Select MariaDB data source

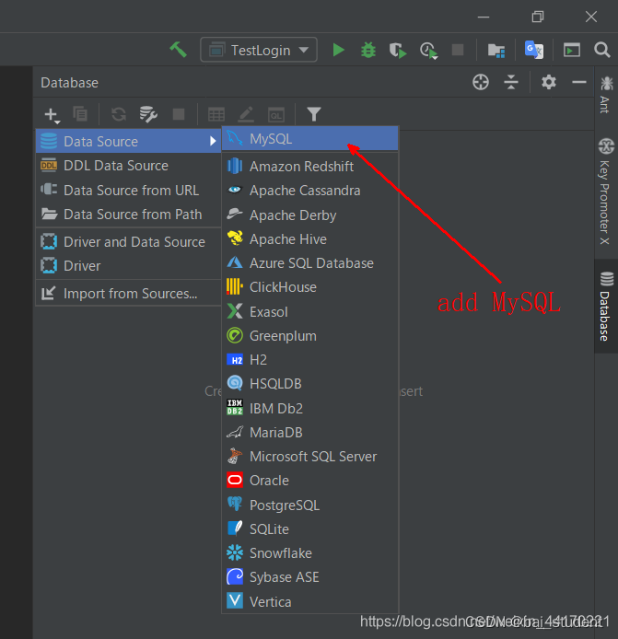click(309, 432)
